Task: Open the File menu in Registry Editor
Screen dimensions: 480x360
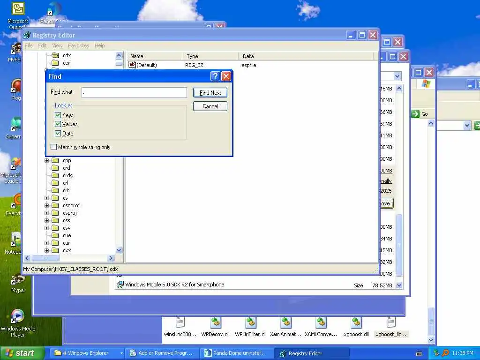Action: click(x=29, y=45)
